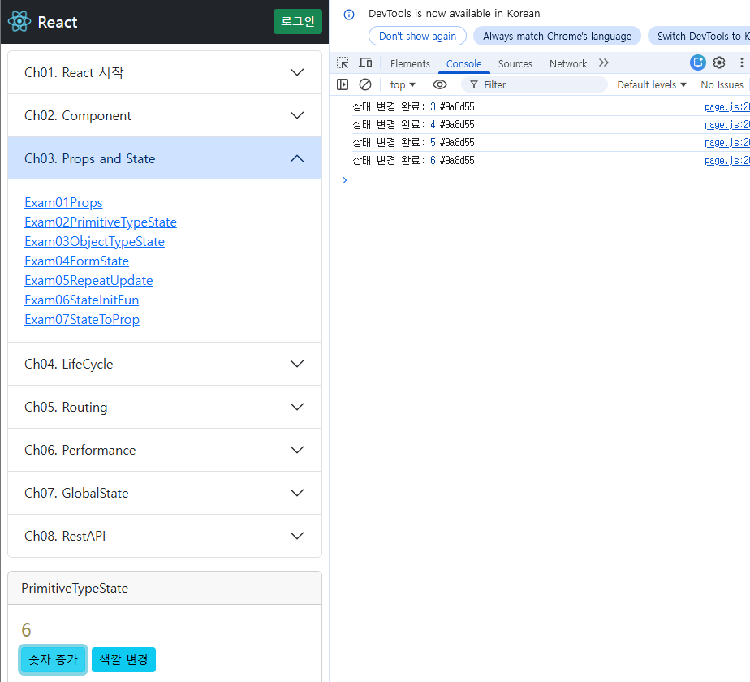
Task: Open the Default levels dropdown
Action: tap(652, 84)
